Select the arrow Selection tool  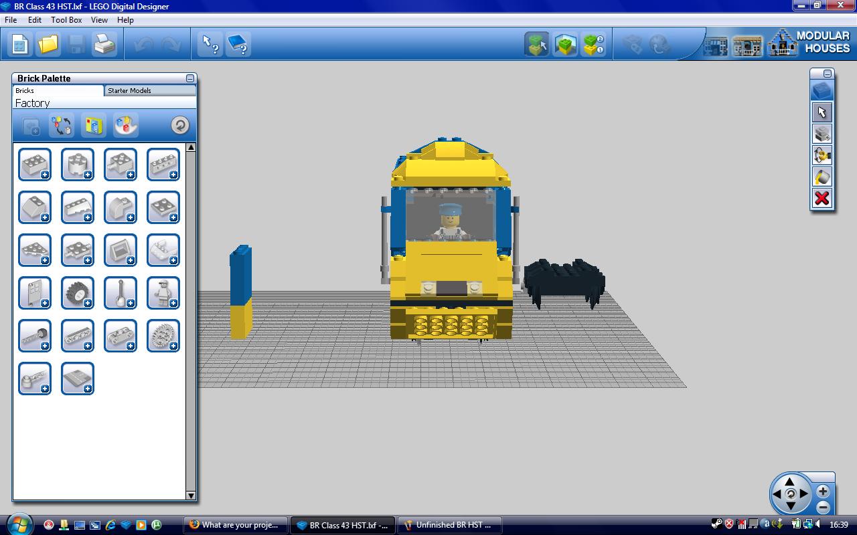pos(822,112)
